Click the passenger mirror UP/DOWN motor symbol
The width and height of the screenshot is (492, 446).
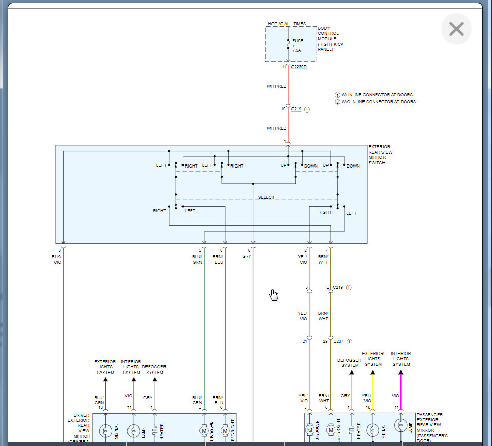tap(309, 430)
